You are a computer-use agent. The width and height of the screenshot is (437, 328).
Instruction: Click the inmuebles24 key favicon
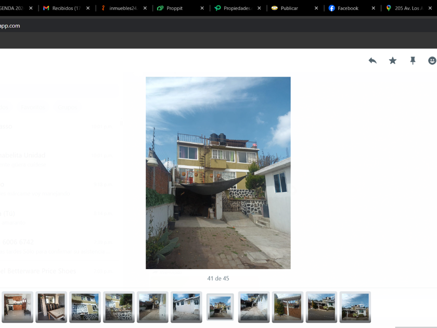(103, 8)
